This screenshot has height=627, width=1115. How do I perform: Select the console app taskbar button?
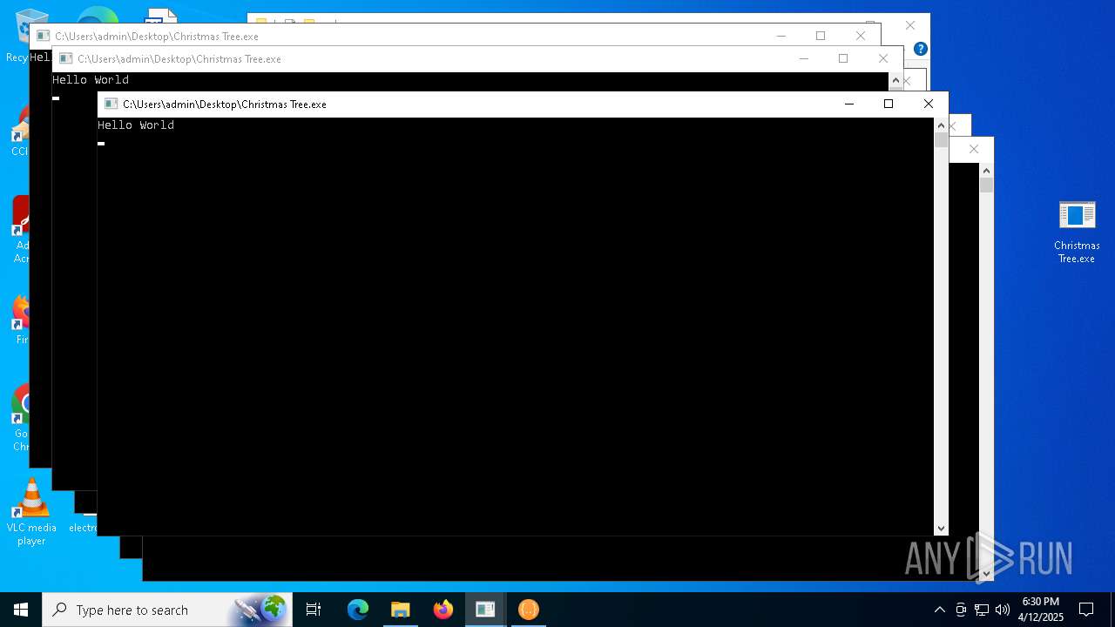tap(485, 610)
